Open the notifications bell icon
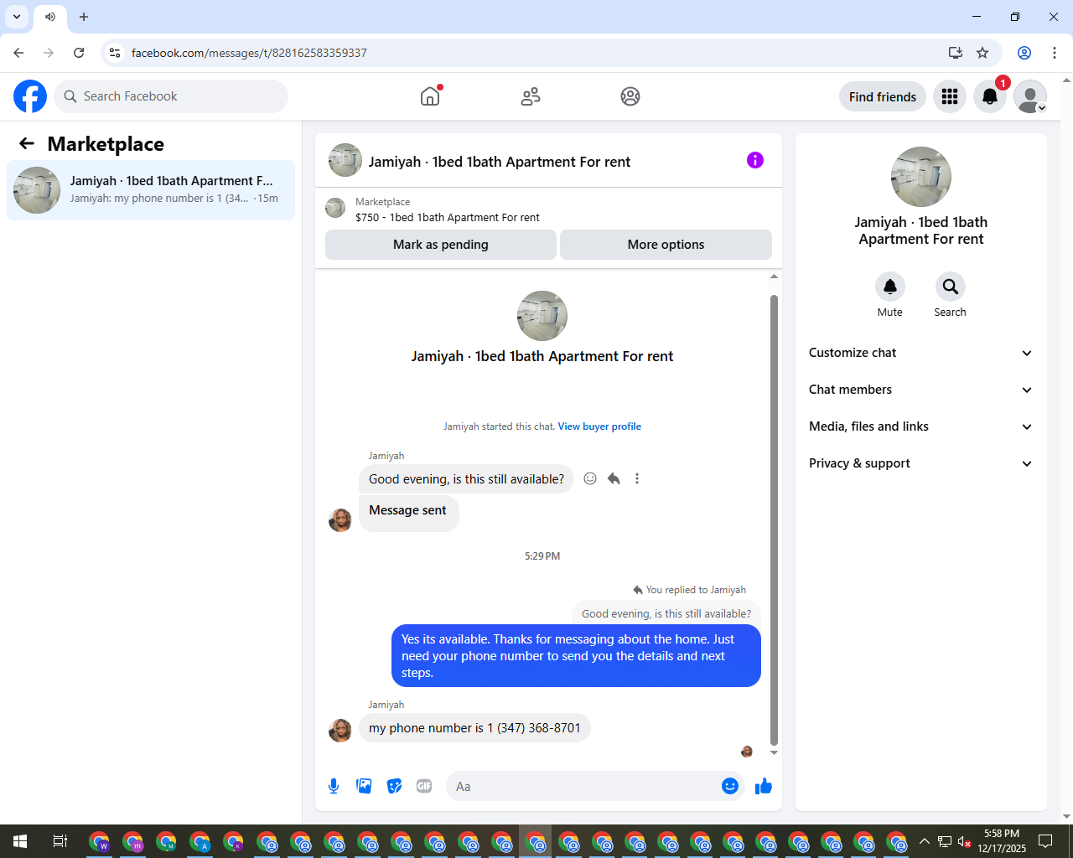The width and height of the screenshot is (1073, 858). [x=990, y=96]
